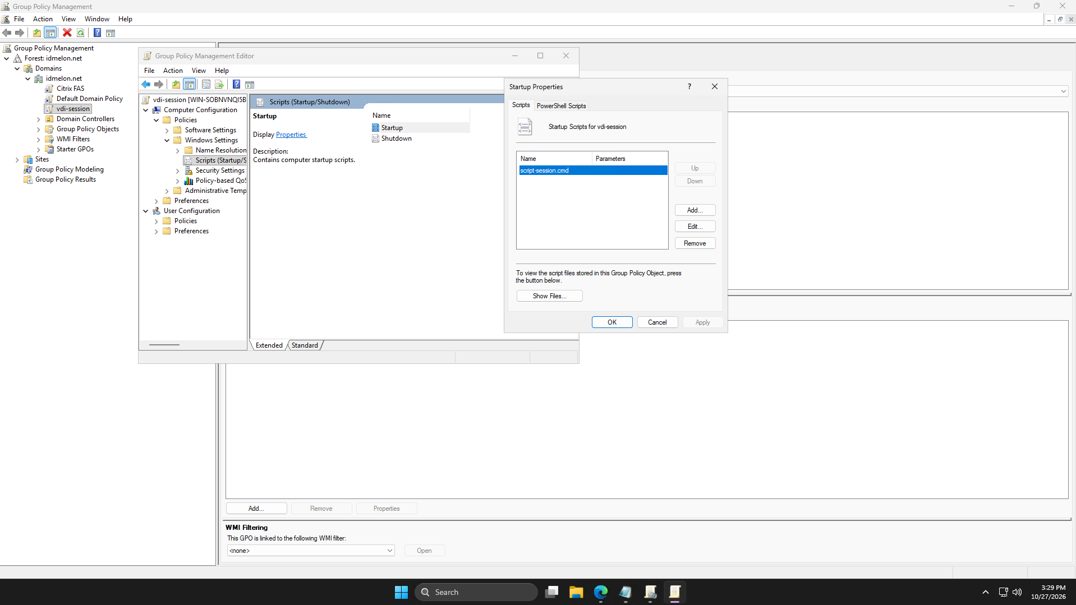
Task: Click the Shutdown script item icon
Action: tap(376, 138)
